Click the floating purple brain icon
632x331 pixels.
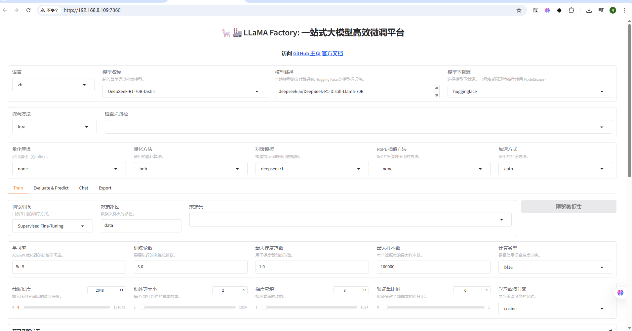coord(620,293)
